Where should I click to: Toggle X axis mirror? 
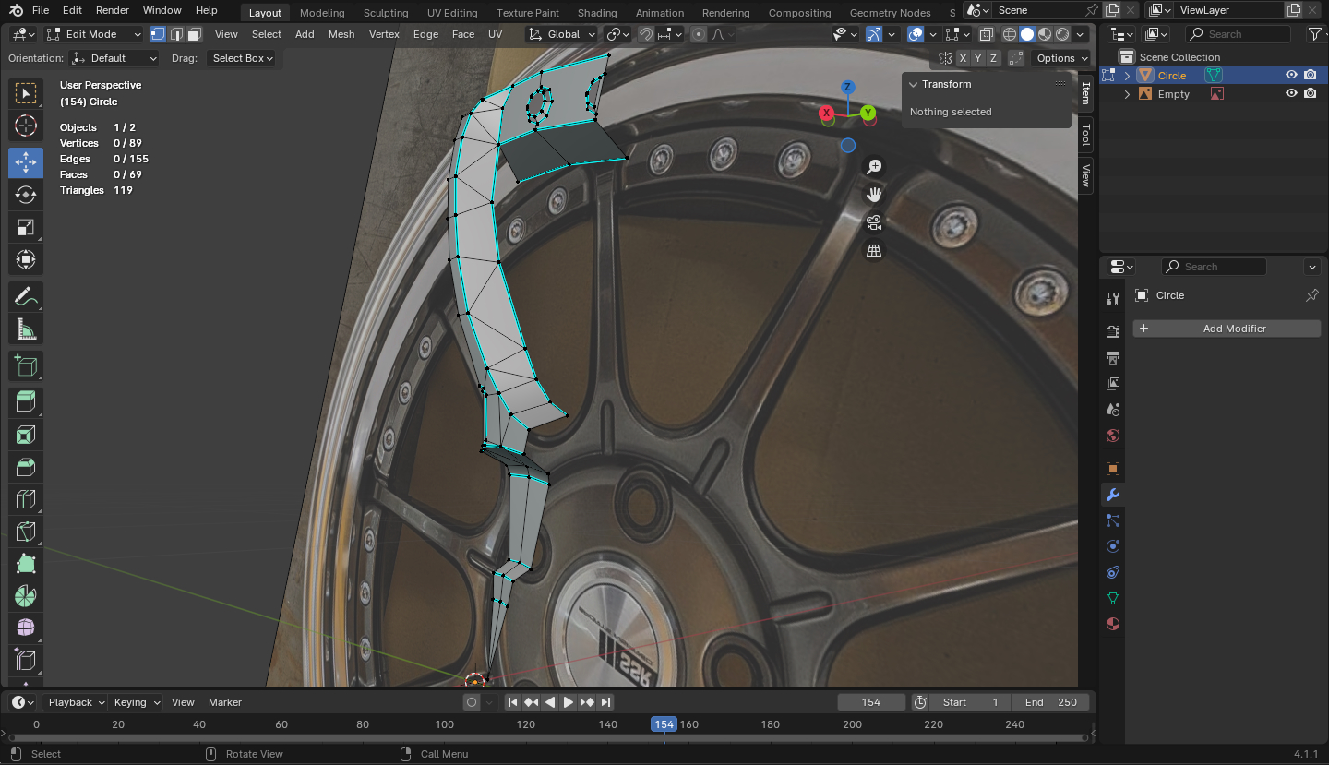pos(963,58)
